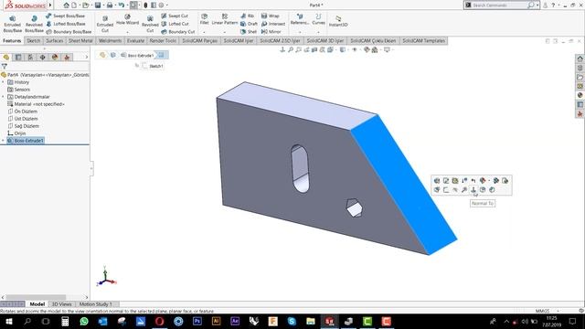
Task: Open the DisplayManager panel tab
Action: (x=55, y=57)
